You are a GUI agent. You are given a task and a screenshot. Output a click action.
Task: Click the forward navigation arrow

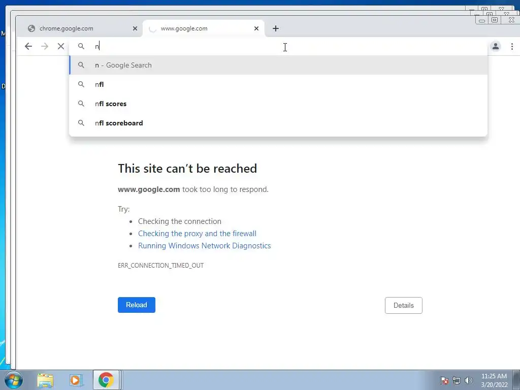tap(45, 46)
